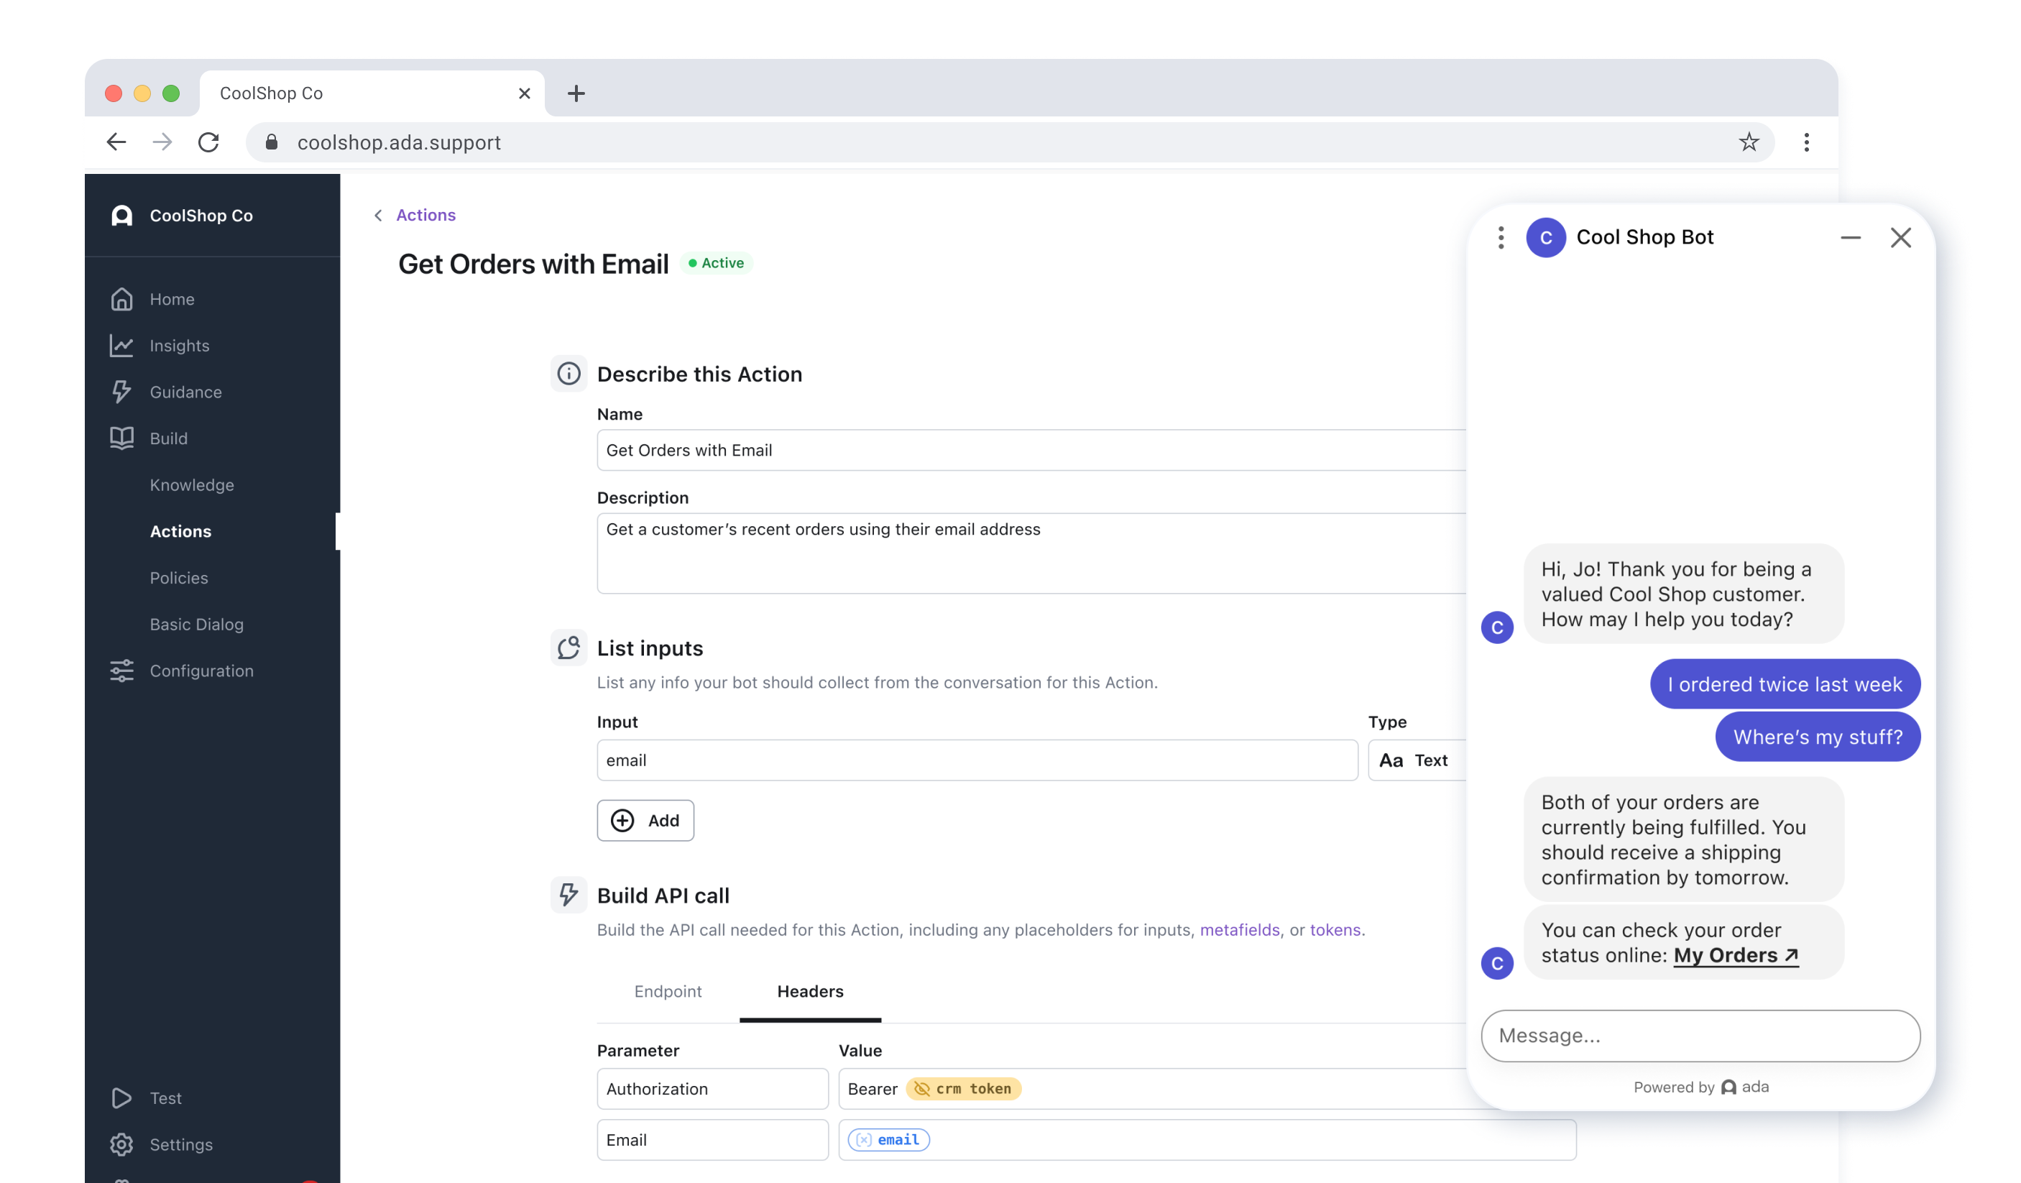The height and width of the screenshot is (1183, 2021).
Task: Click the List inputs section icon
Action: (568, 648)
